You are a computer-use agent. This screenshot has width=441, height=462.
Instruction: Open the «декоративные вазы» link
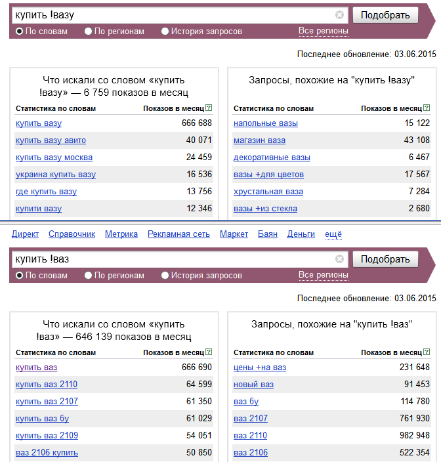[272, 157]
